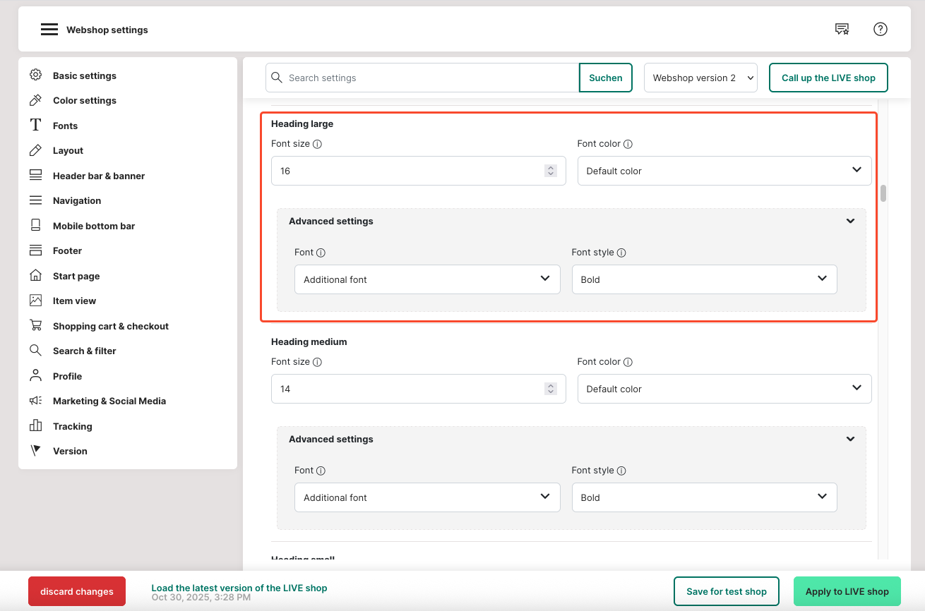Click the feedback star chat icon
Image resolution: width=925 pixels, height=611 pixels.
point(842,29)
